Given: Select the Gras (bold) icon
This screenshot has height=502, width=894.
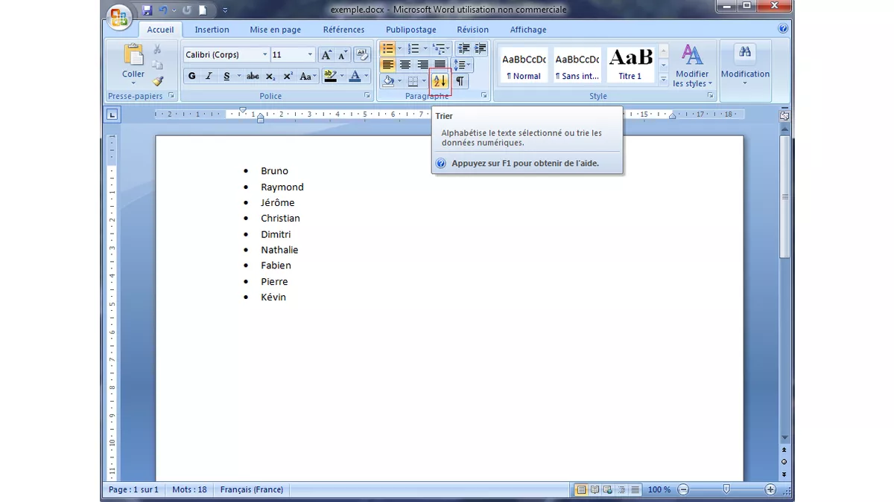Looking at the screenshot, I should point(191,76).
